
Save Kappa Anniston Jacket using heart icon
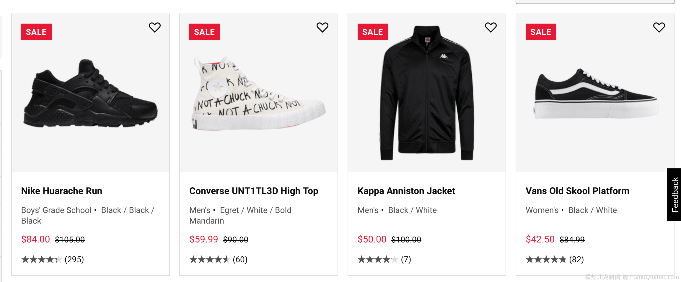click(491, 27)
